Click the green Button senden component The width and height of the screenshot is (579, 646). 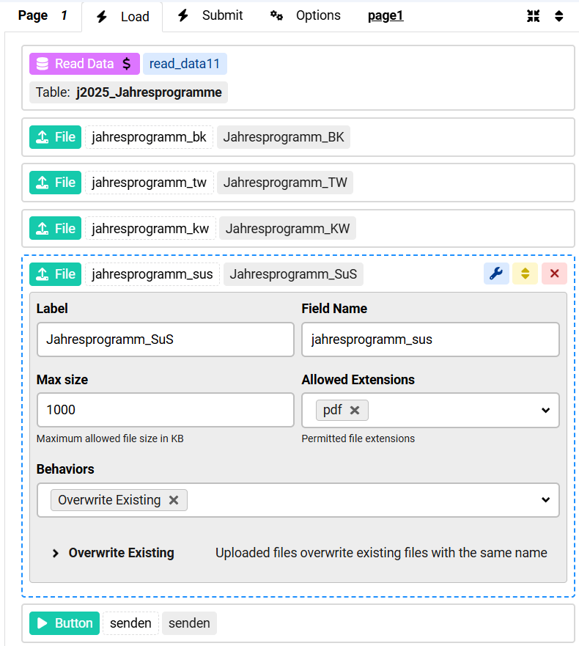click(x=65, y=623)
